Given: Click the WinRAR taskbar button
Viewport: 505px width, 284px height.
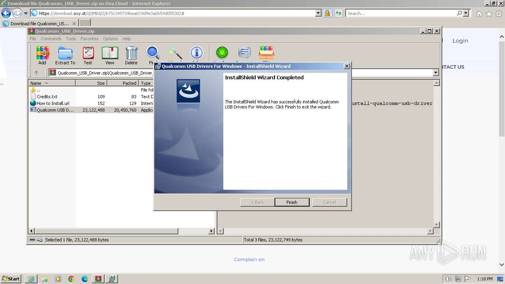Looking at the screenshot, I should (98, 279).
